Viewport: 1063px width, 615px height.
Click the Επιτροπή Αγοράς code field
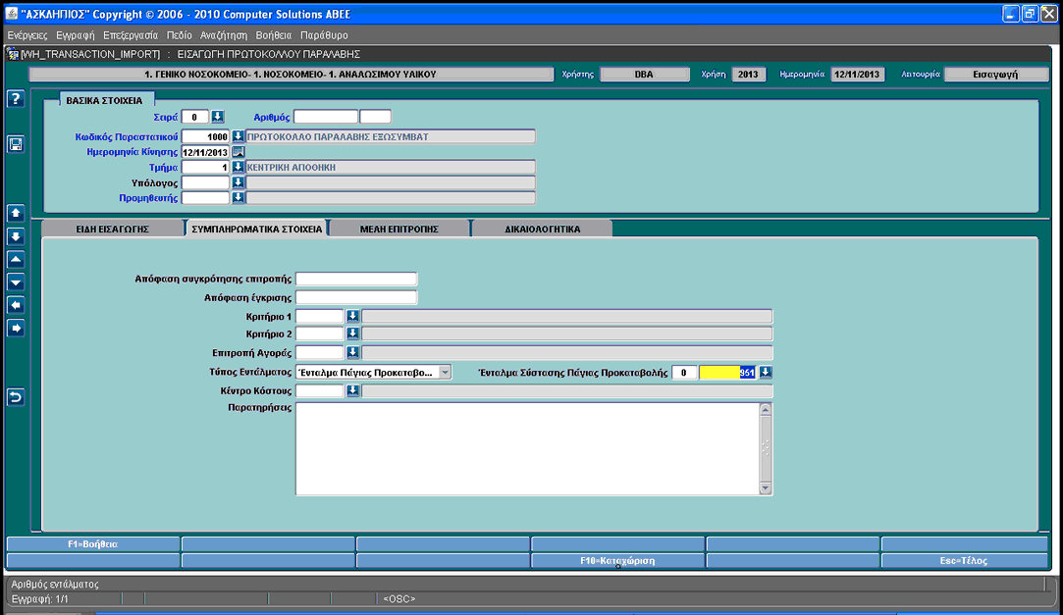tap(320, 353)
